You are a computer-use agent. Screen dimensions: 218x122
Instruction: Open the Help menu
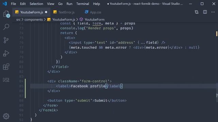click(x=96, y=4)
